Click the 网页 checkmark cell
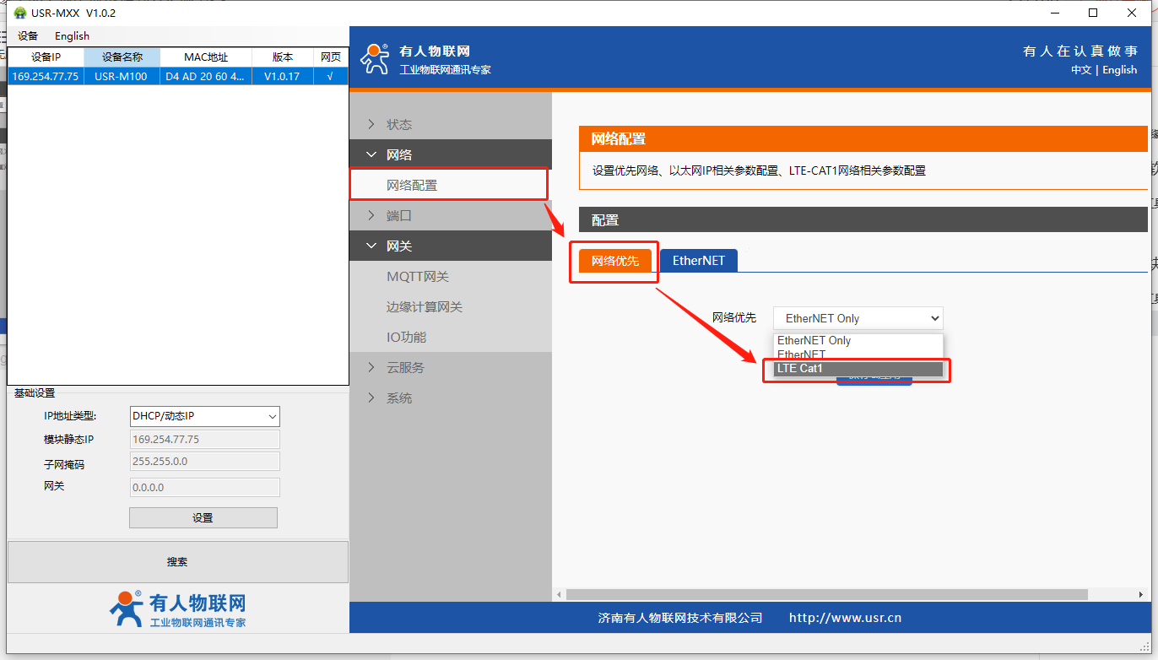This screenshot has width=1158, height=660. (330, 76)
